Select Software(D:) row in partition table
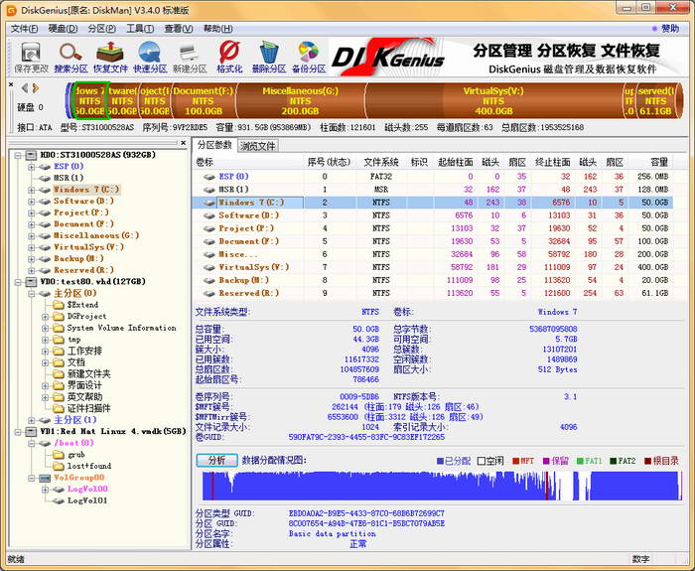 click(433, 215)
